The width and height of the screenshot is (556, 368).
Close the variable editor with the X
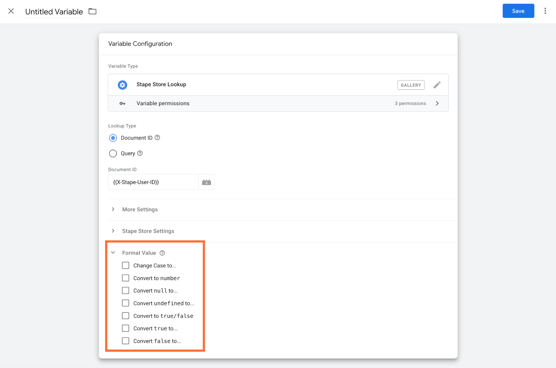[11, 11]
